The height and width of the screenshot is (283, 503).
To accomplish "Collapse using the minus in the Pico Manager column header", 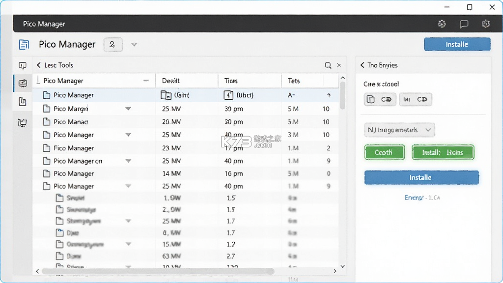I will [146, 81].
